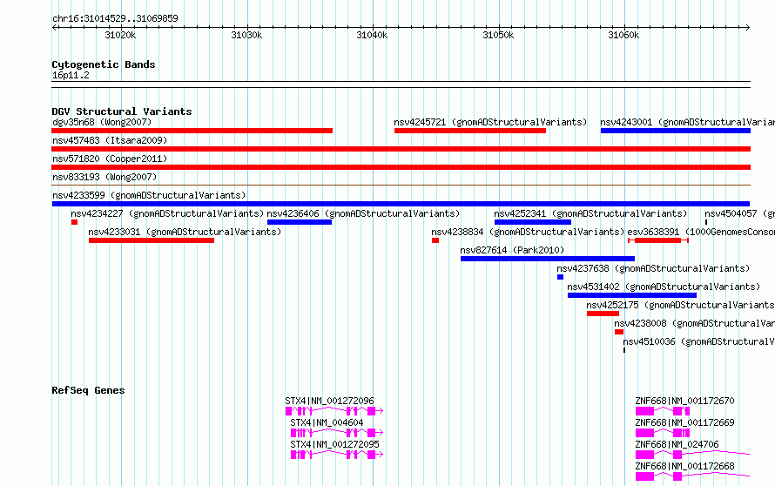The image size is (775, 486).
Task: Open the nsv571820 (Cooper2011) variant label
Action: [110, 159]
